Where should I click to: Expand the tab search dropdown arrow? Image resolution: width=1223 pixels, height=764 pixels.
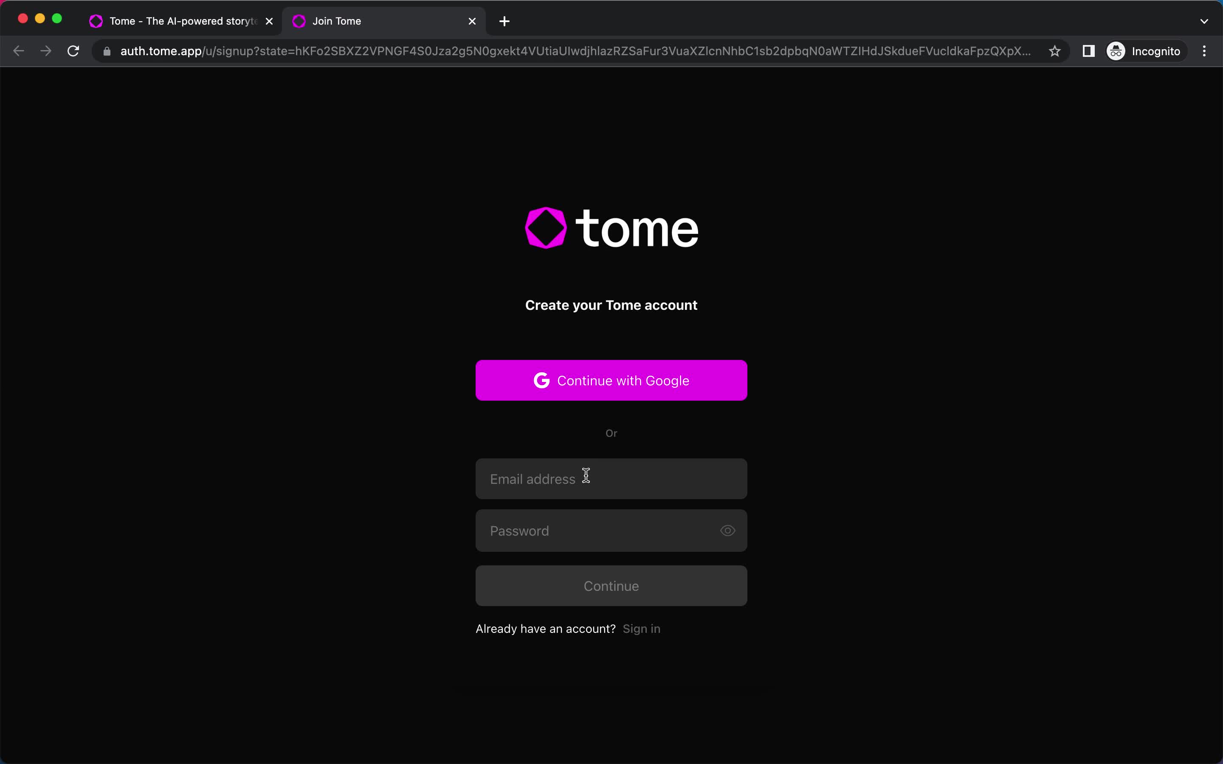[x=1204, y=21]
